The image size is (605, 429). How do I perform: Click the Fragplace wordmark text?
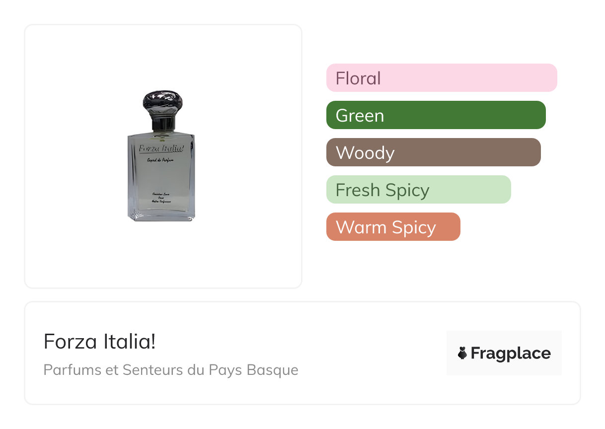tap(511, 353)
